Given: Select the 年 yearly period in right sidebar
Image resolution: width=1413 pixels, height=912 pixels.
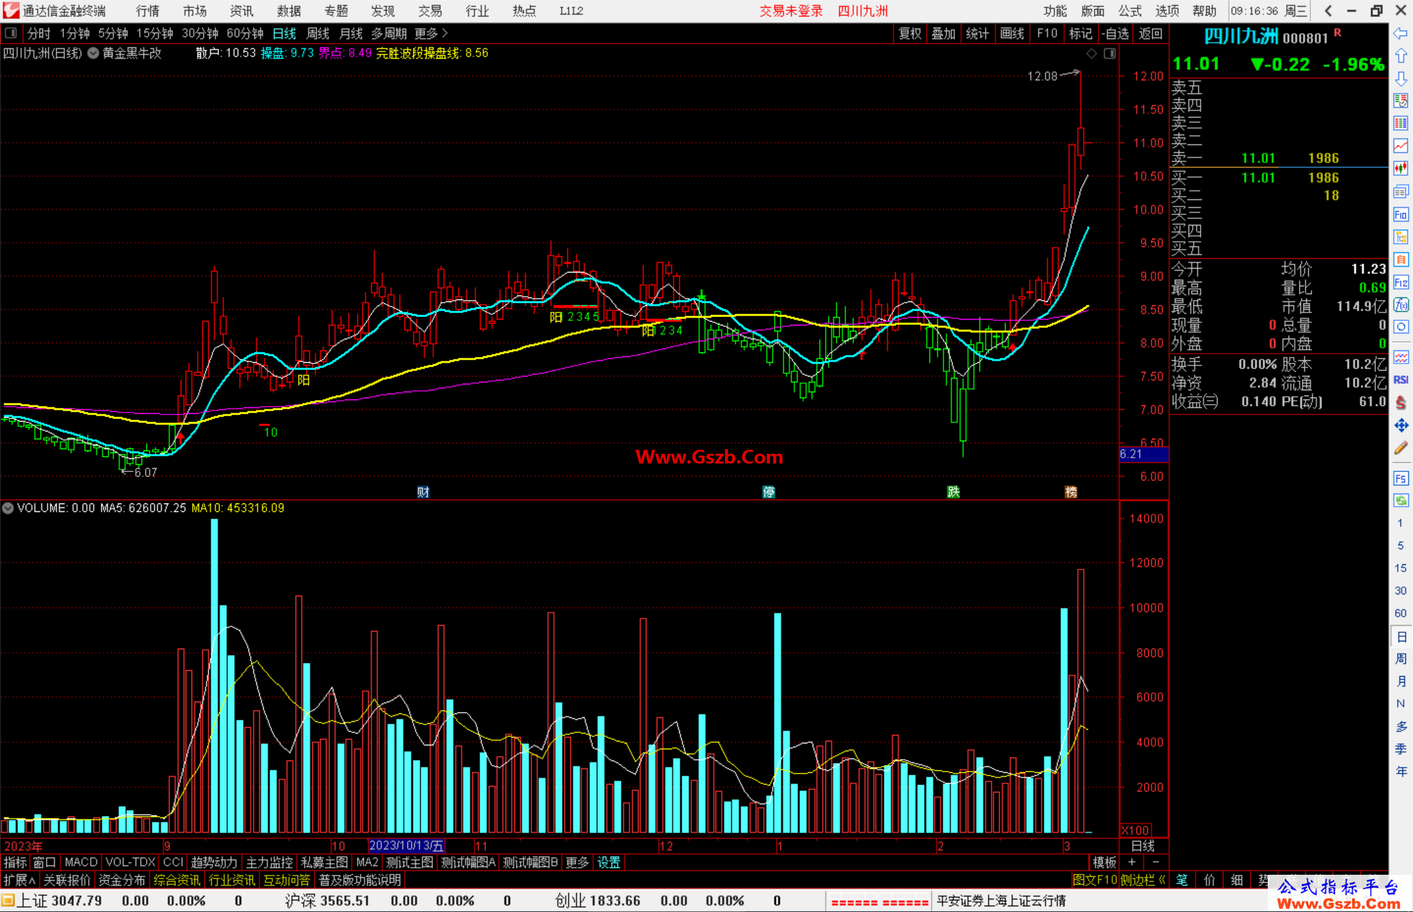Looking at the screenshot, I should click(1401, 772).
